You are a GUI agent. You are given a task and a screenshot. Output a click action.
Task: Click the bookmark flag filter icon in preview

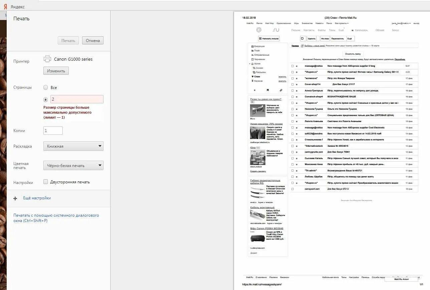tap(268, 90)
